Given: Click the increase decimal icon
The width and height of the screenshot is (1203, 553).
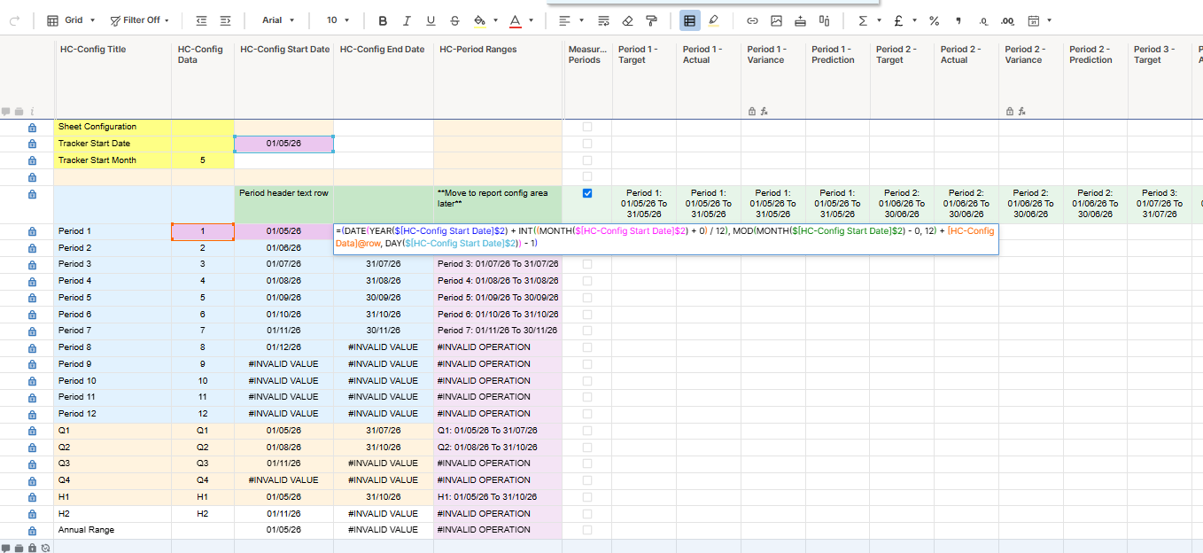Looking at the screenshot, I should tap(1007, 20).
